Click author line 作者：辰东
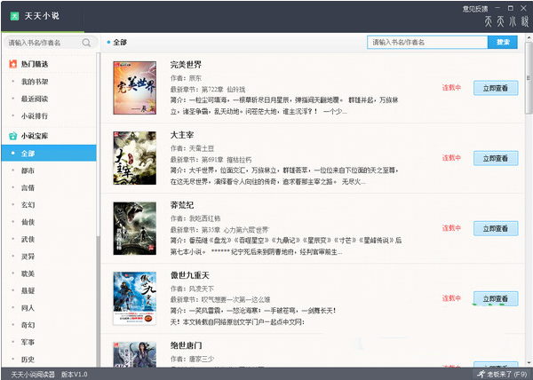 click(x=186, y=78)
